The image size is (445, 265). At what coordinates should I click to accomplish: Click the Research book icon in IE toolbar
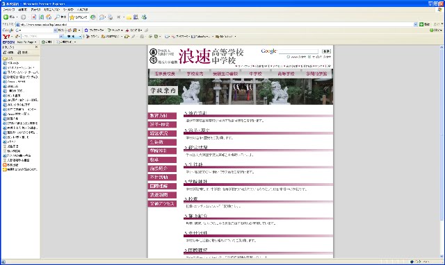point(136,17)
